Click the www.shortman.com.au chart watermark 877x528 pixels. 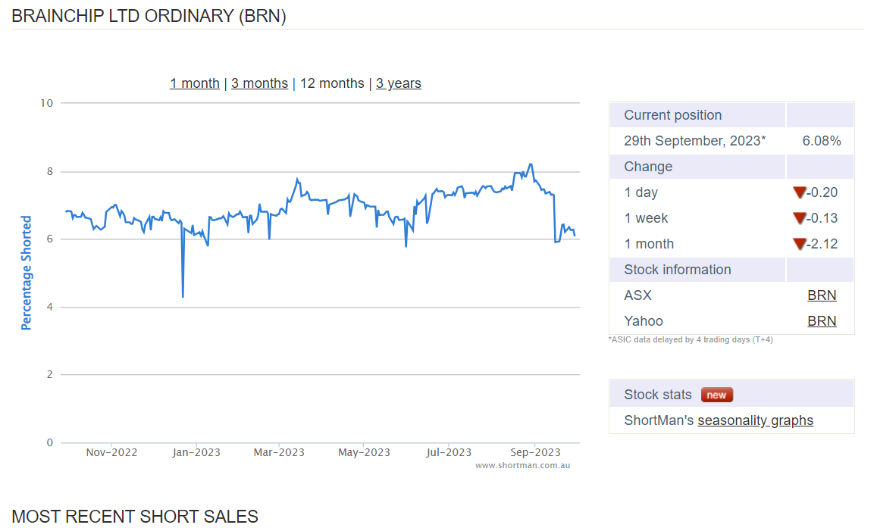click(522, 465)
